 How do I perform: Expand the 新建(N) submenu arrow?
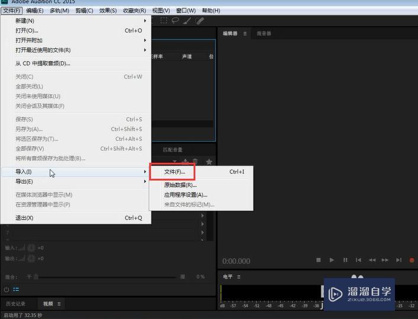[x=145, y=21]
